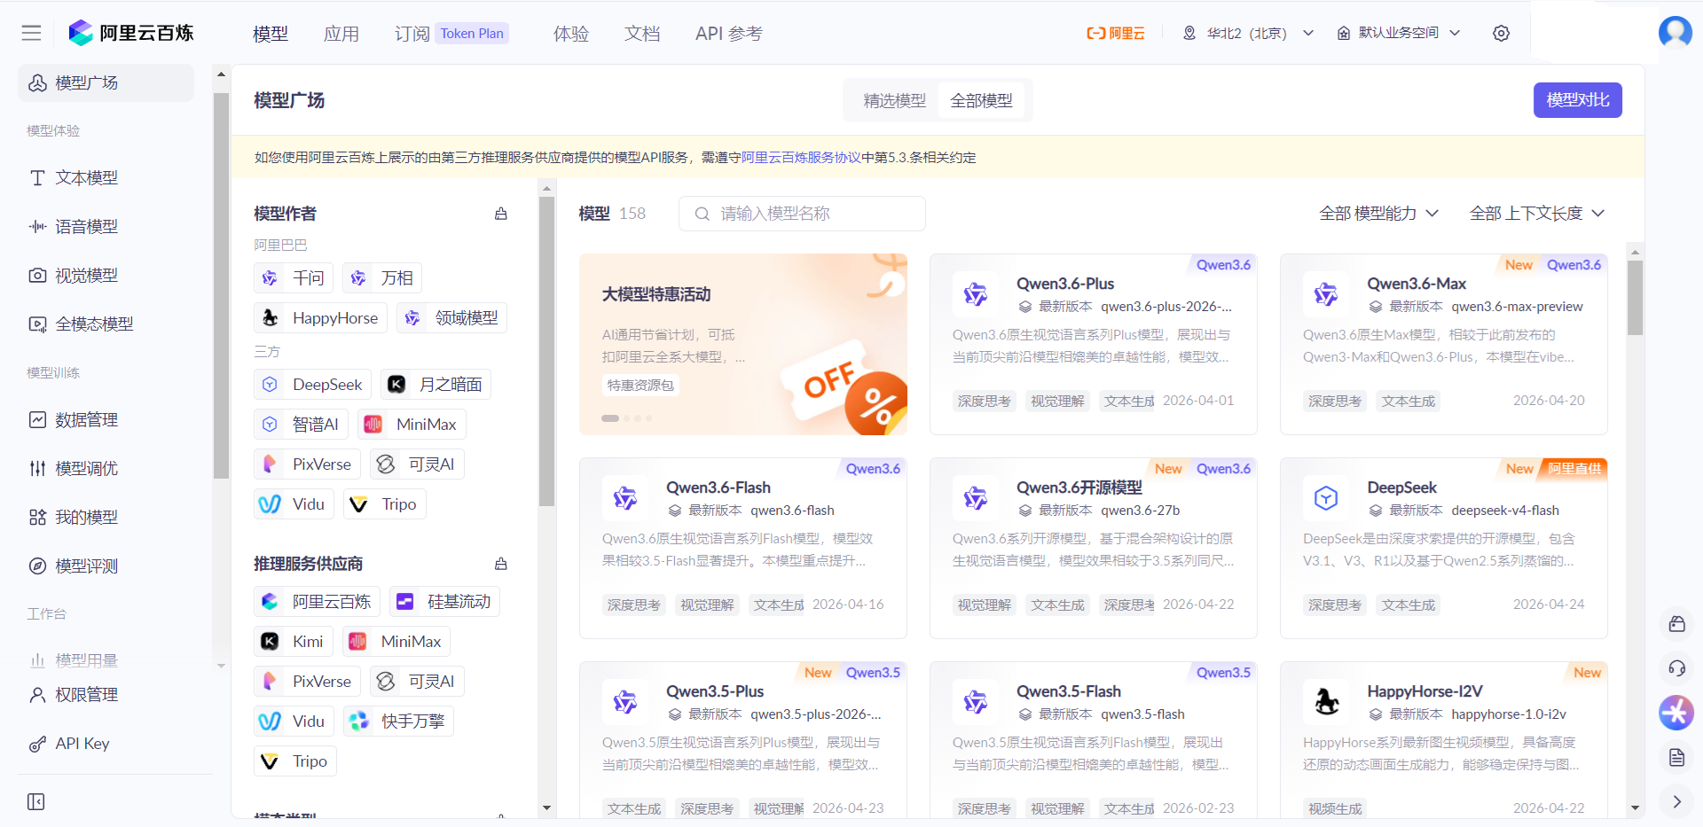Open the document icon on right edge
This screenshot has height=827, width=1703.
(x=1676, y=757)
